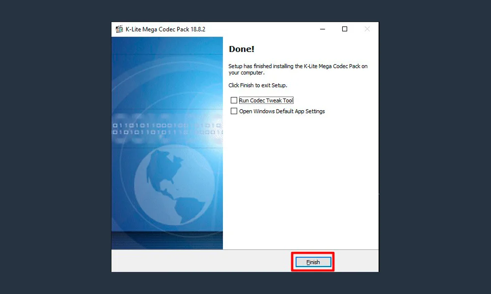
Task: Maximize the K-Lite setup window
Action: (345, 29)
